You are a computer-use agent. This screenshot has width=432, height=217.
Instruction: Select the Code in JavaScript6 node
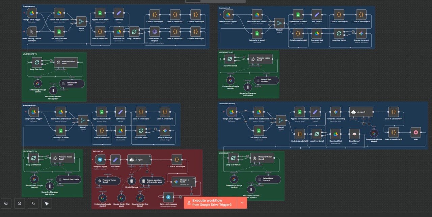[155, 15]
